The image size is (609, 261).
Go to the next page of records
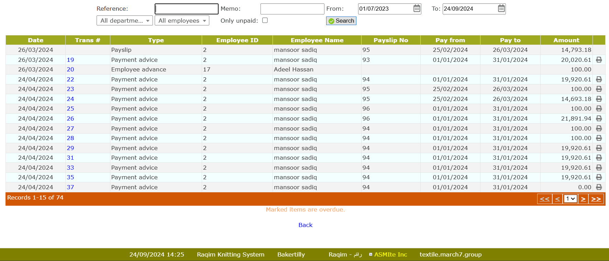coord(583,199)
